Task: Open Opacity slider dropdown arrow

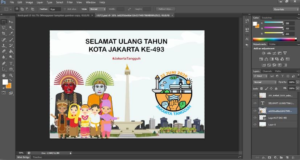Action: [297, 82]
